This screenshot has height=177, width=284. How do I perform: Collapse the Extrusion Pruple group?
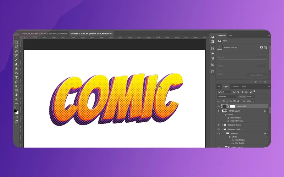222,129
